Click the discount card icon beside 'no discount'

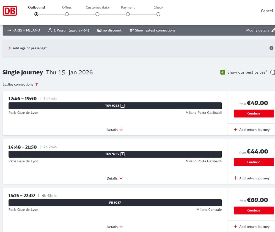(x=99, y=30)
